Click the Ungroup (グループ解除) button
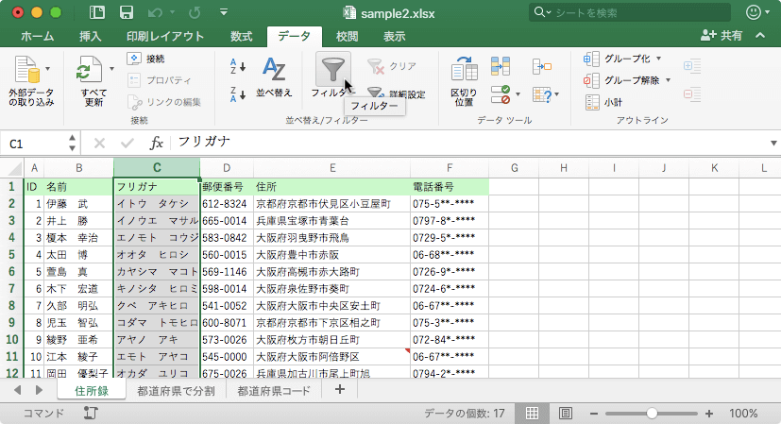 click(x=621, y=80)
